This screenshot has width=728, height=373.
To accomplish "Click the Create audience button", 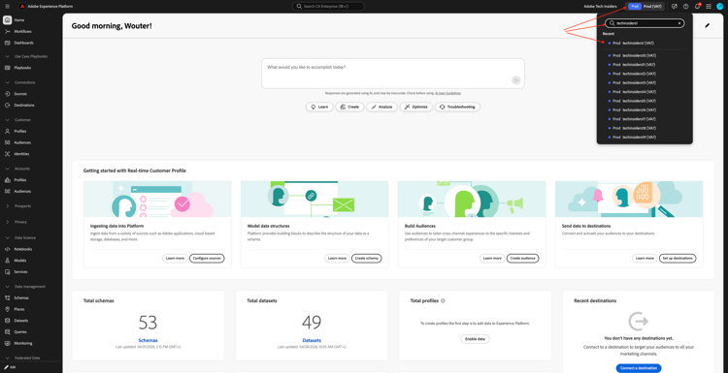I will point(523,258).
